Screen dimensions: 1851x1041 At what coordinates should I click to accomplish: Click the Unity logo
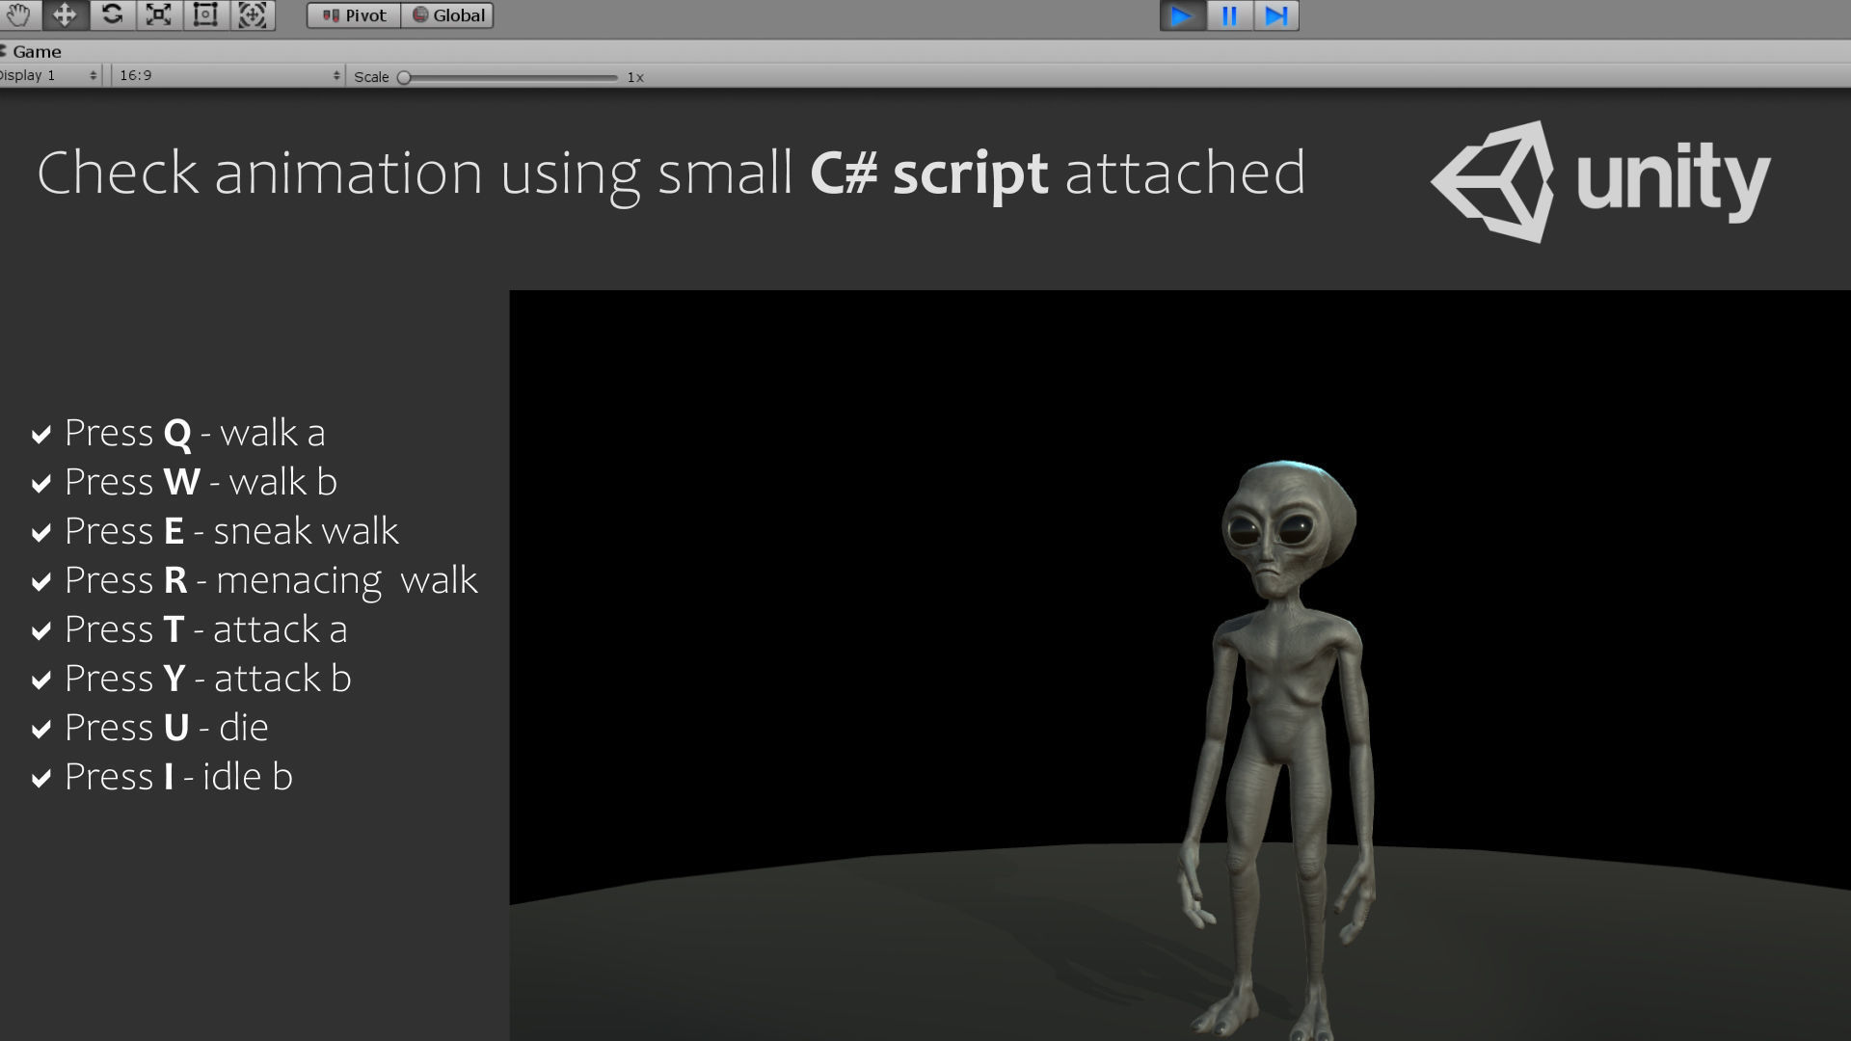point(1600,181)
